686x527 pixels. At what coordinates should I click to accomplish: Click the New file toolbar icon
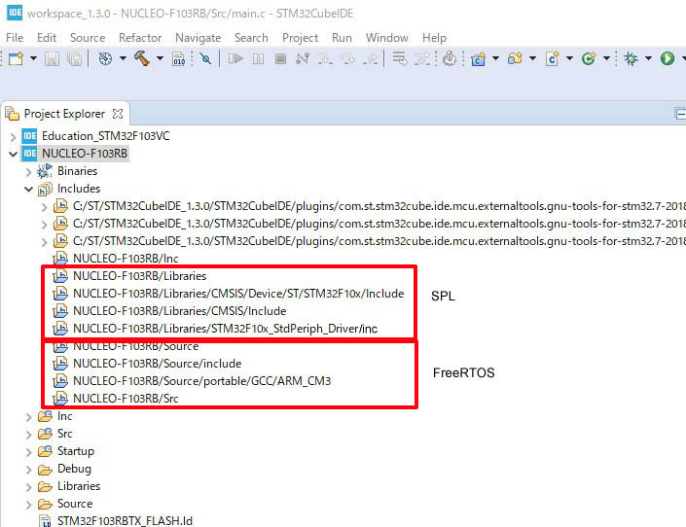[x=15, y=58]
